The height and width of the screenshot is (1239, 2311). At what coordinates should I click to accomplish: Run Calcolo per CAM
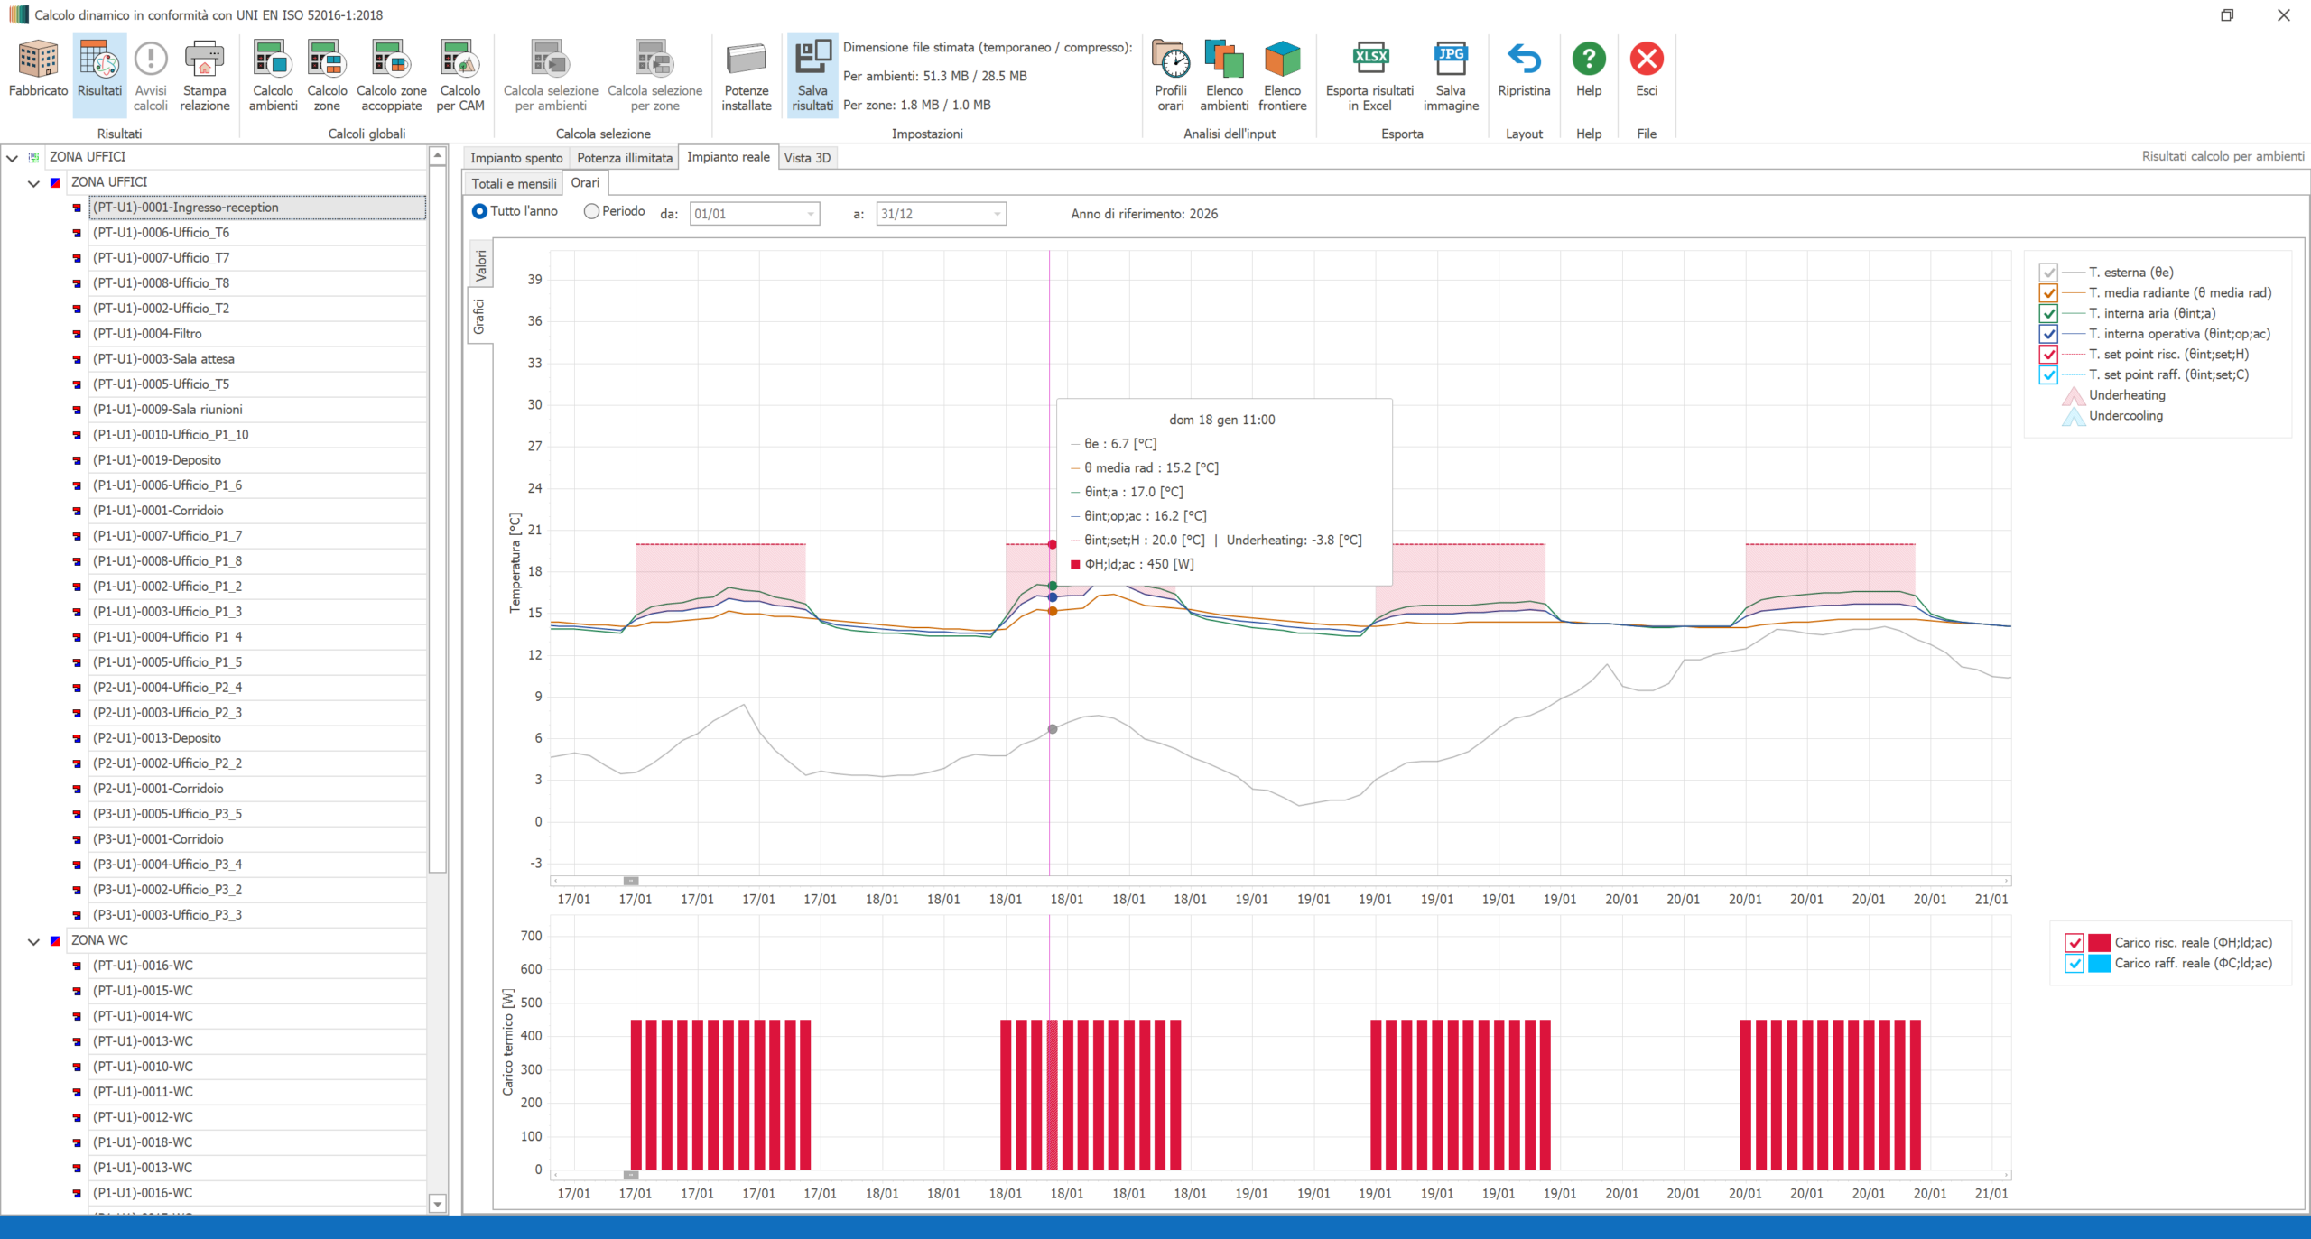(x=460, y=74)
